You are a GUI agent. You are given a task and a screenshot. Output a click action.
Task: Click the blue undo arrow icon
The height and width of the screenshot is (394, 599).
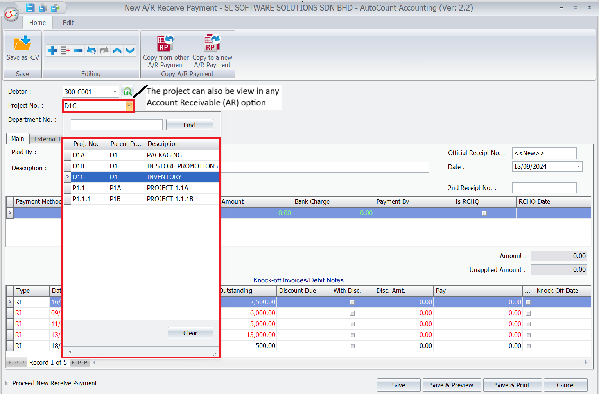pos(91,50)
